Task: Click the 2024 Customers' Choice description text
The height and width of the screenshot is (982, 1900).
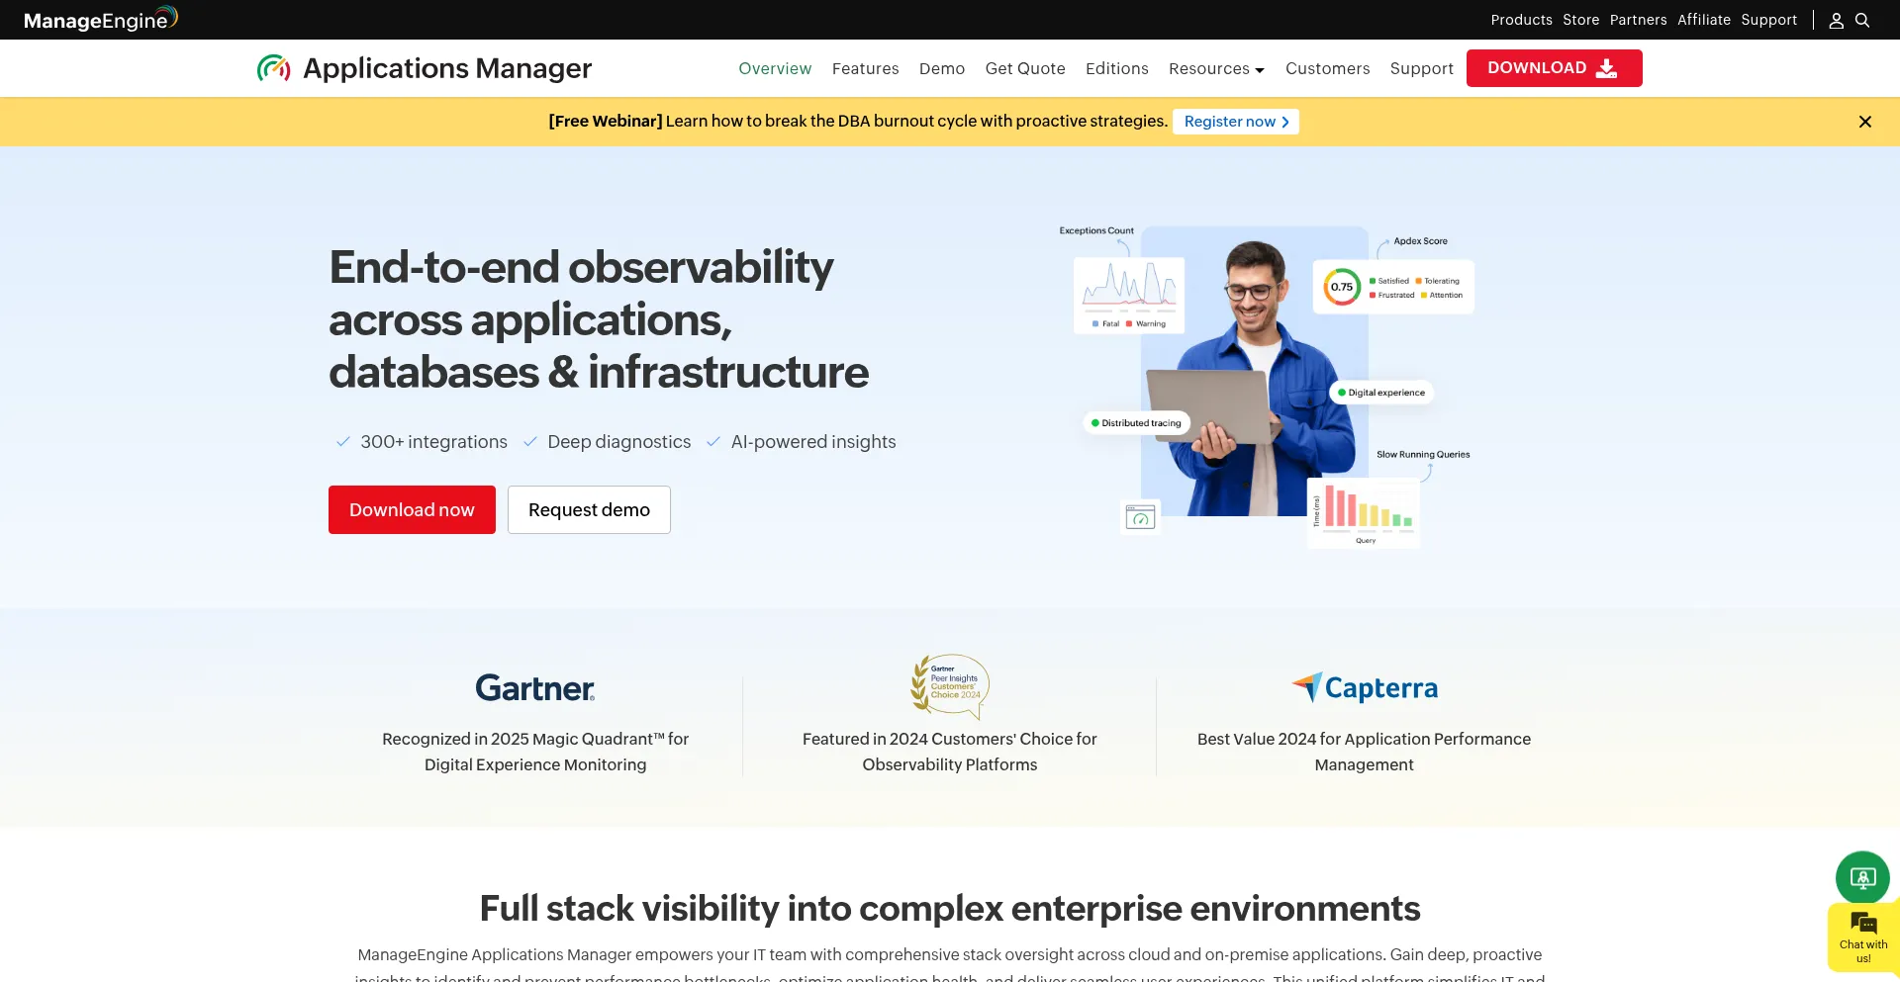Action: click(950, 752)
